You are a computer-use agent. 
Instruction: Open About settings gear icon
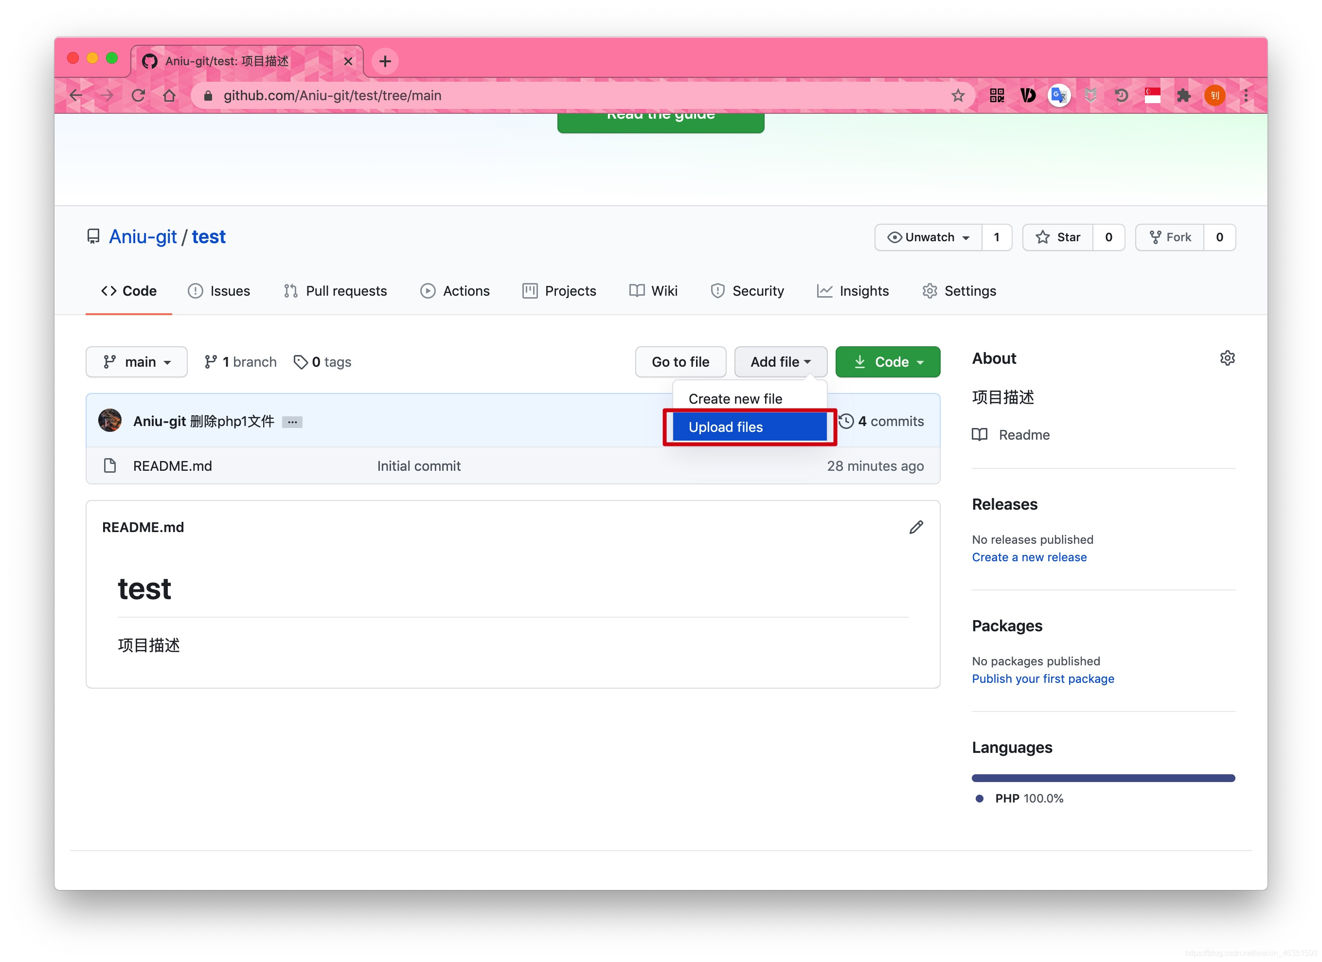pos(1227,358)
